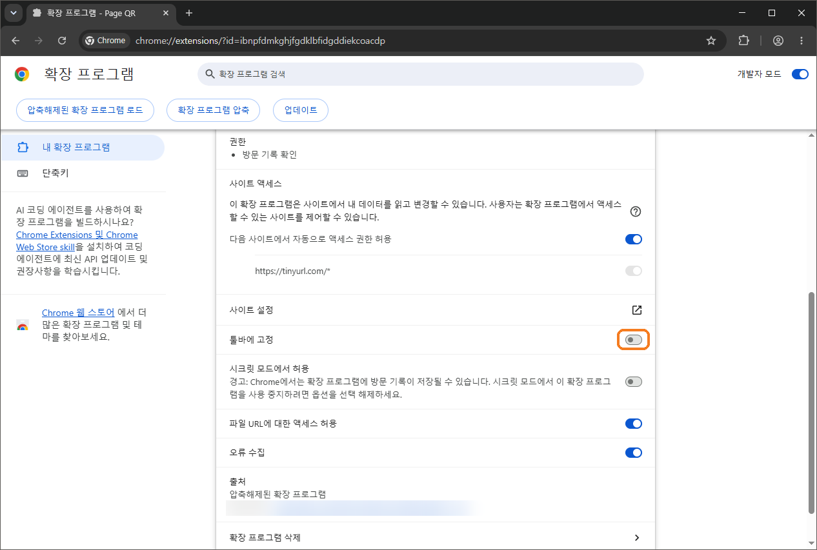817x550 pixels.
Task: Click the 압축해제된 확장 프로그램 source text
Action: (x=277, y=495)
